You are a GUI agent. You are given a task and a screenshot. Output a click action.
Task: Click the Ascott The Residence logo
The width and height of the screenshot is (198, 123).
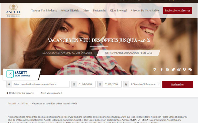pyautogui.click(x=13, y=11)
